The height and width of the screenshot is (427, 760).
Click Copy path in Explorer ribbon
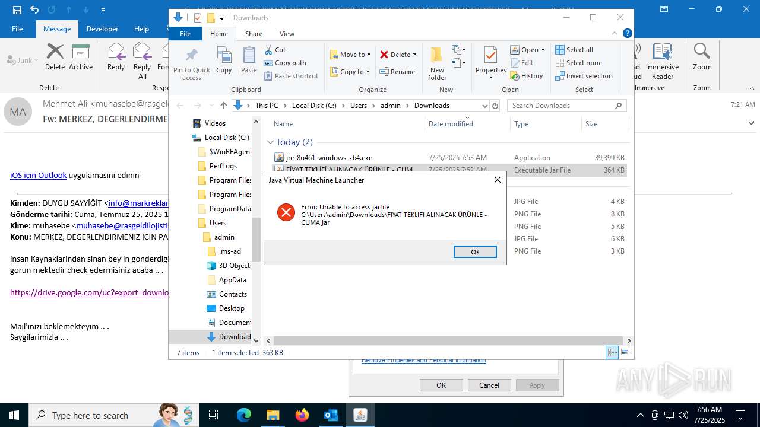(x=285, y=63)
